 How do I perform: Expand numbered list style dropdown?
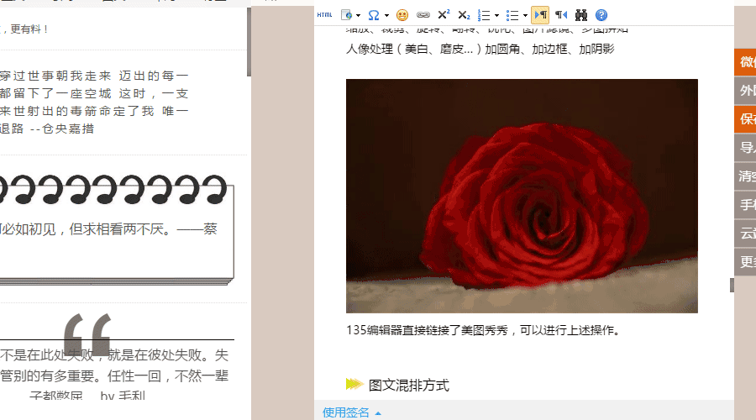click(496, 15)
